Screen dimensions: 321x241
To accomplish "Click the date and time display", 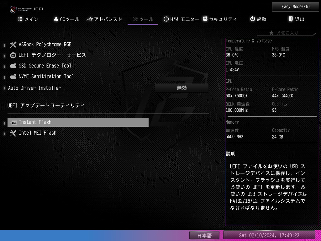I will pyautogui.click(x=269, y=235).
